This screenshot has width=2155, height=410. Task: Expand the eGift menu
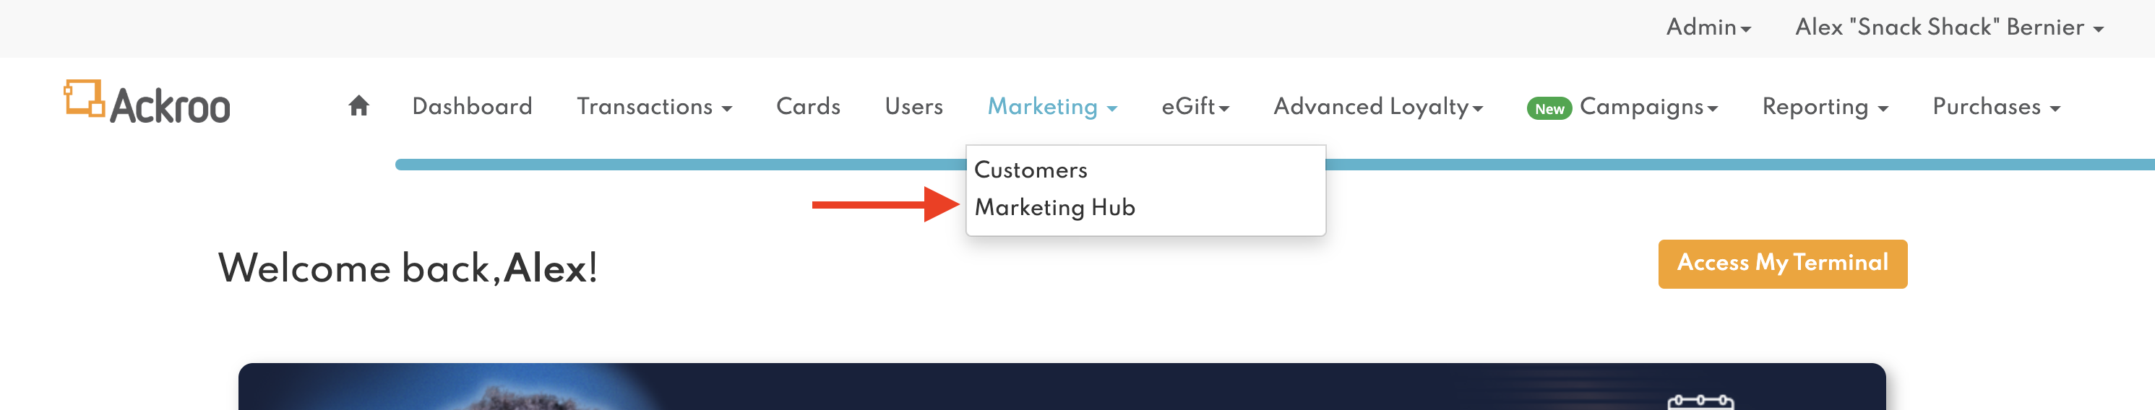tap(1195, 107)
